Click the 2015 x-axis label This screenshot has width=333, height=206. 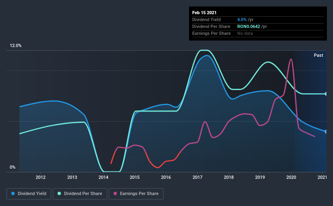pos(135,177)
